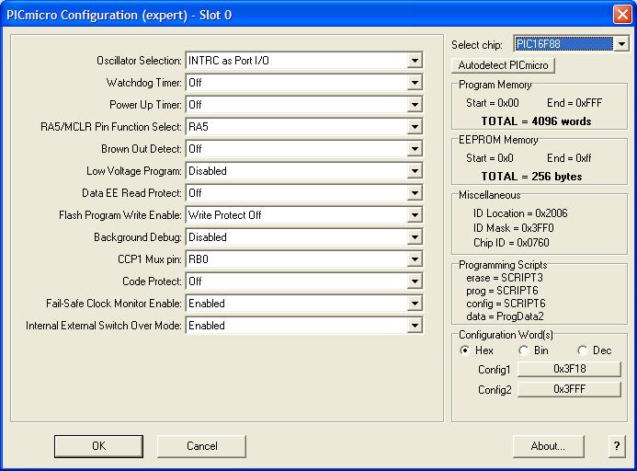The width and height of the screenshot is (637, 471).
Task: Click the Config2 value button 0x3FFF
Action: pos(569,389)
